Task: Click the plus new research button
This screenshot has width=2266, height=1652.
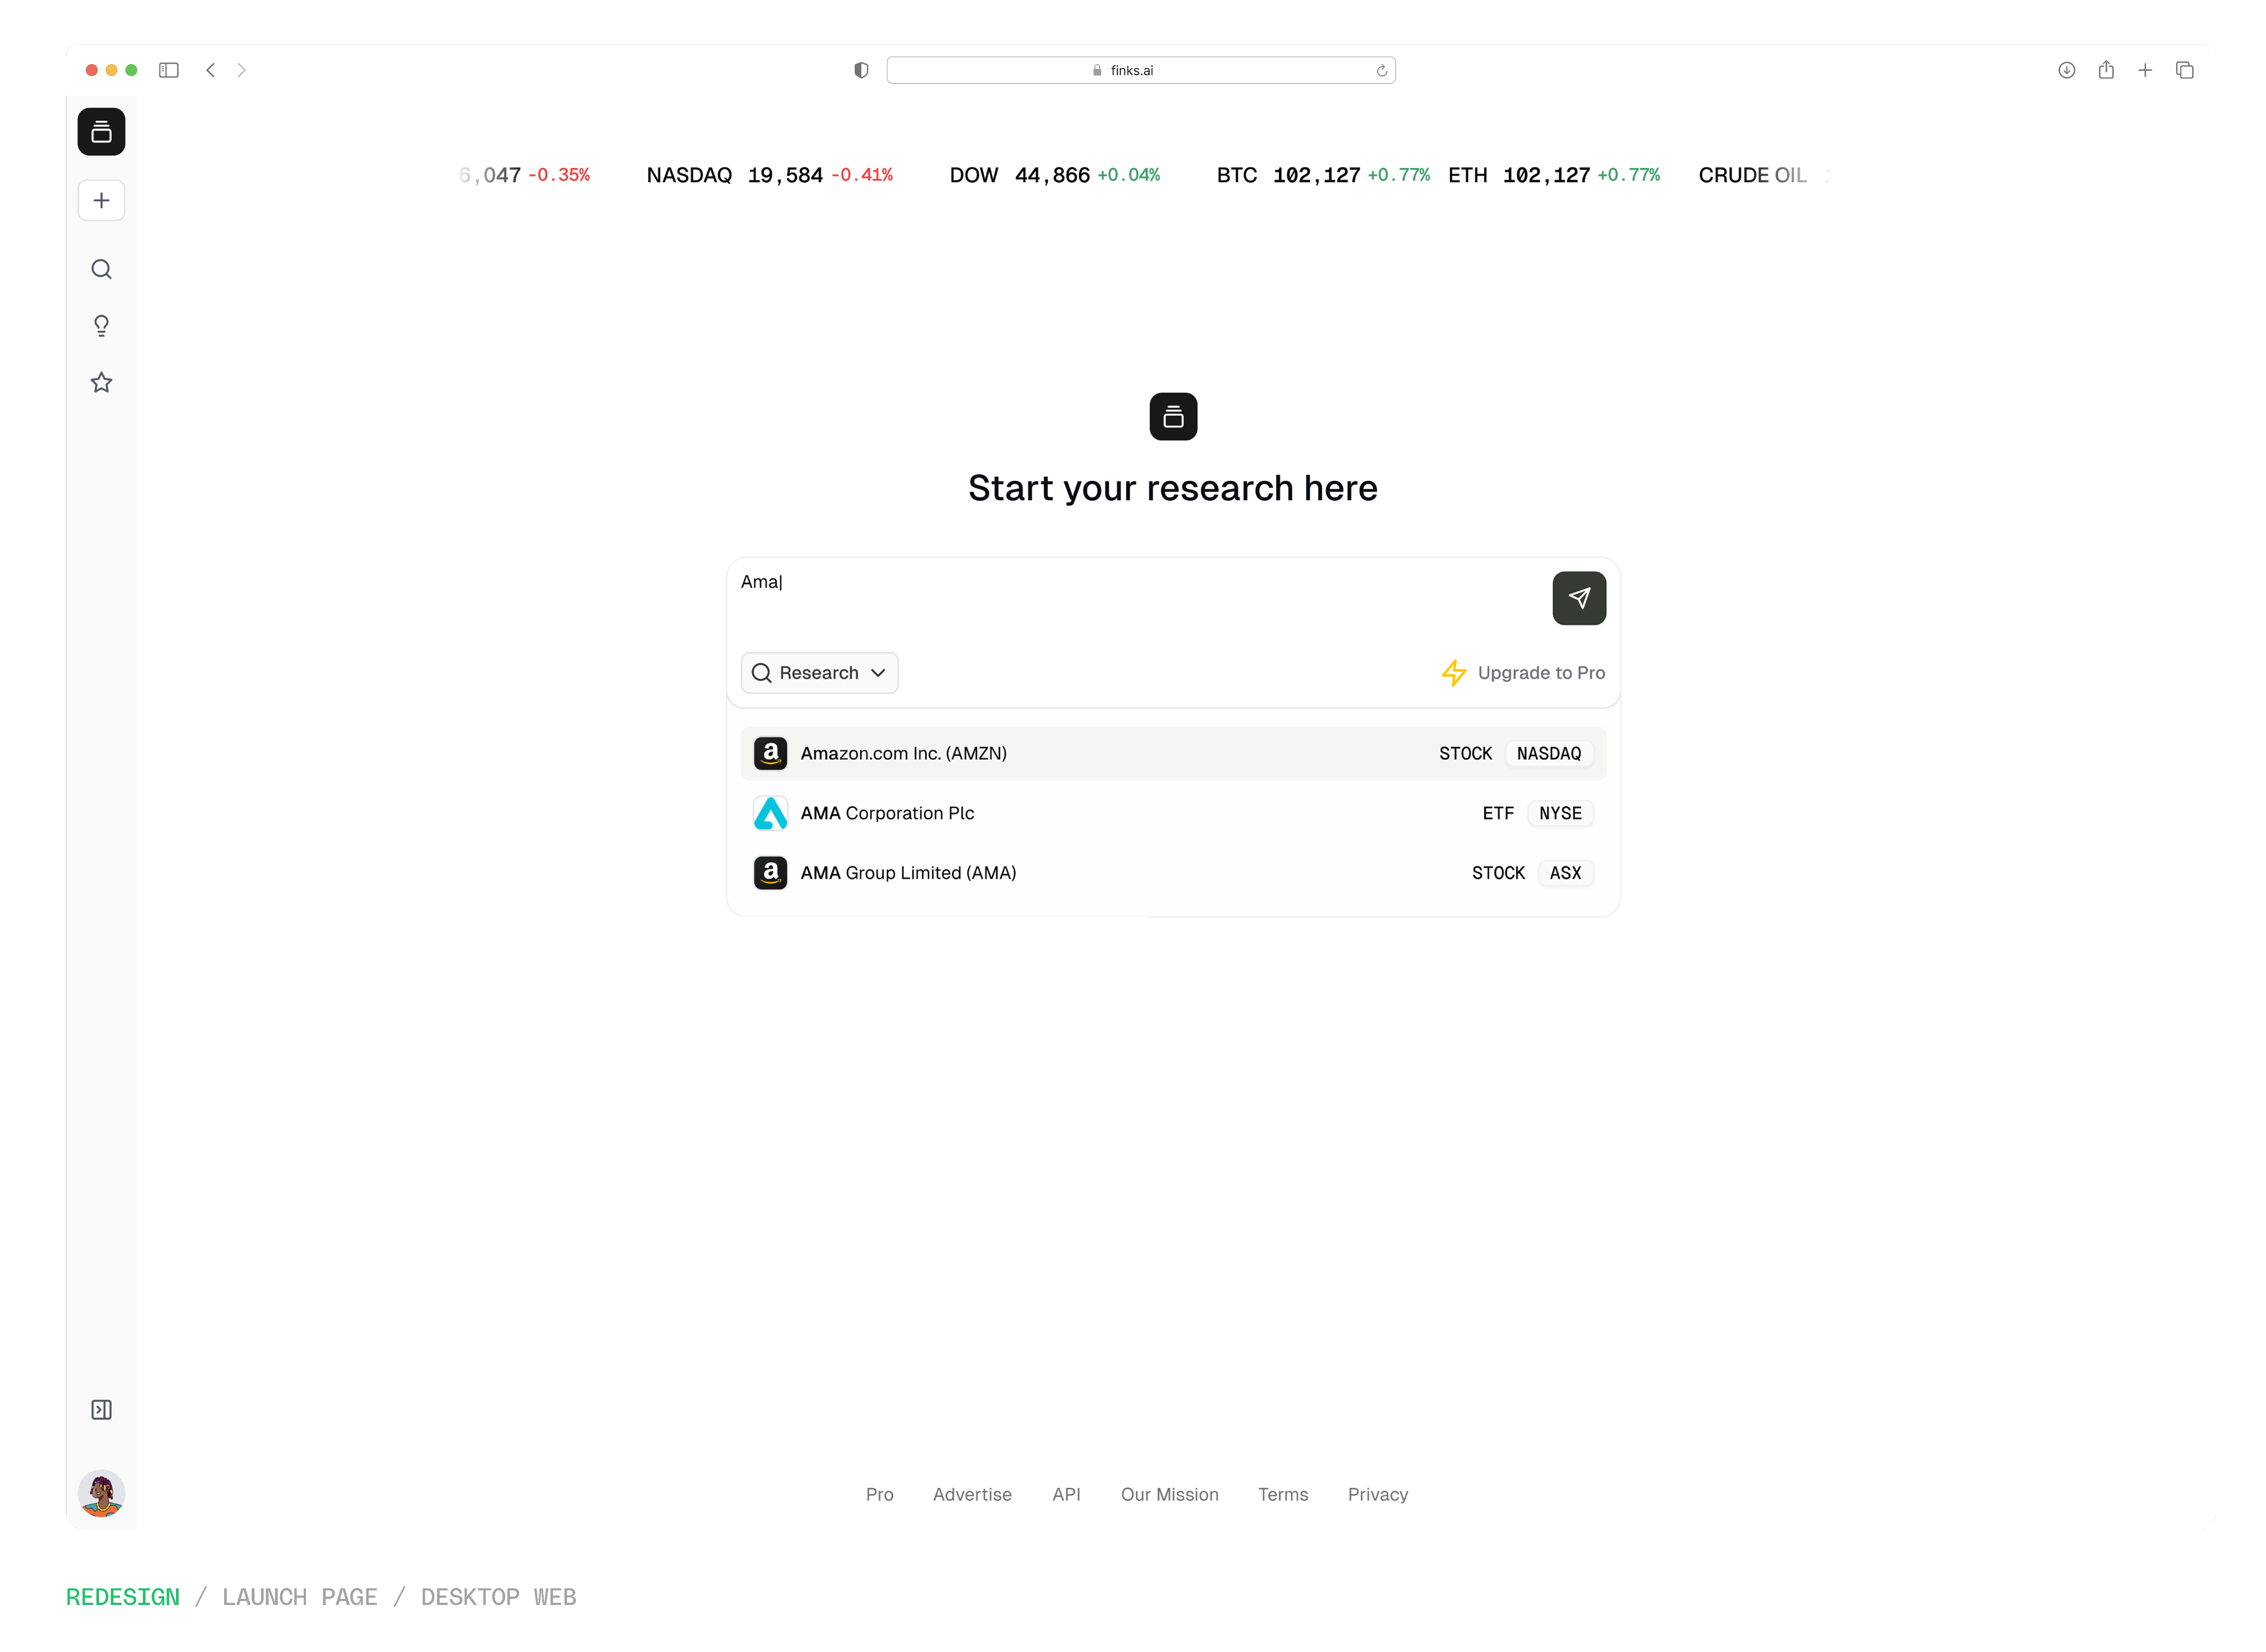Action: pyautogui.click(x=101, y=201)
